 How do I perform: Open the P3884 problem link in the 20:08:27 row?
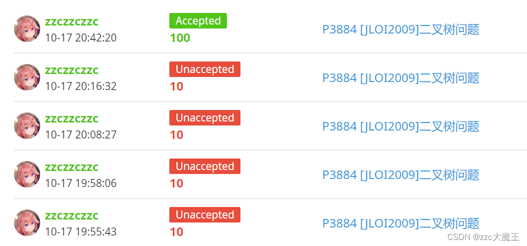pos(401,126)
